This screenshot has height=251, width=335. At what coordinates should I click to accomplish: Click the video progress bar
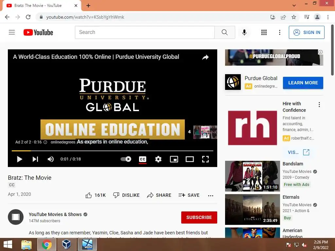pyautogui.click(x=113, y=151)
